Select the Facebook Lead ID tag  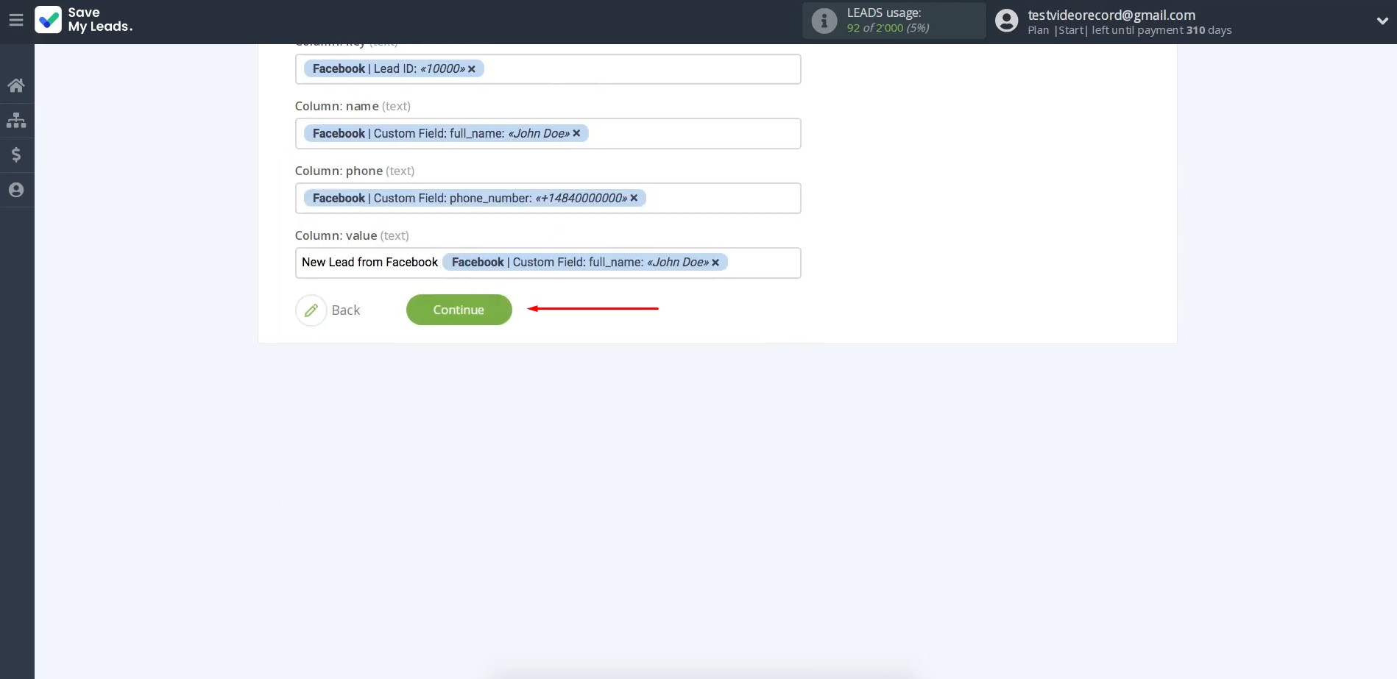394,69
